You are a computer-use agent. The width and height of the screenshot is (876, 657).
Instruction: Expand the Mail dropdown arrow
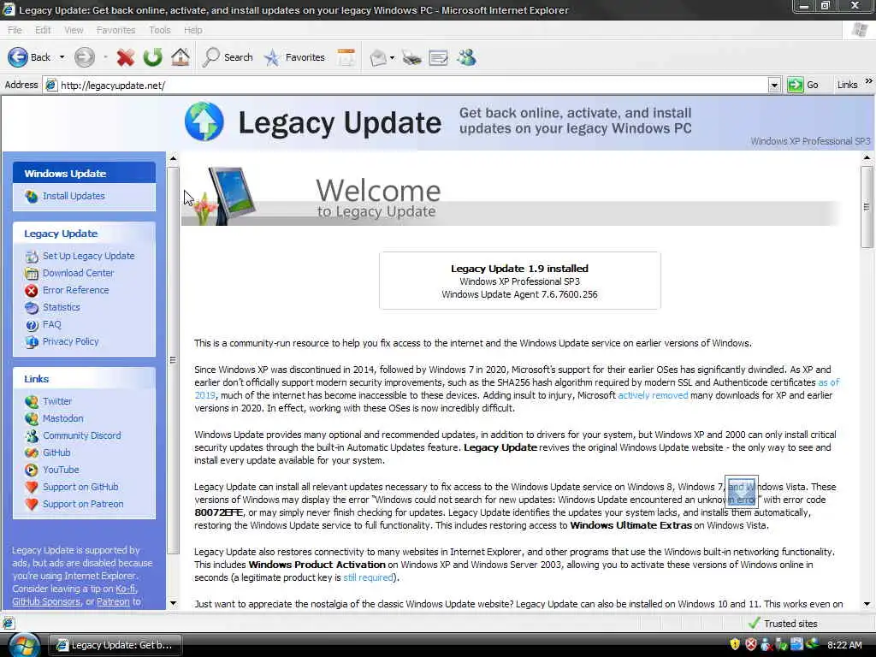[x=392, y=57]
